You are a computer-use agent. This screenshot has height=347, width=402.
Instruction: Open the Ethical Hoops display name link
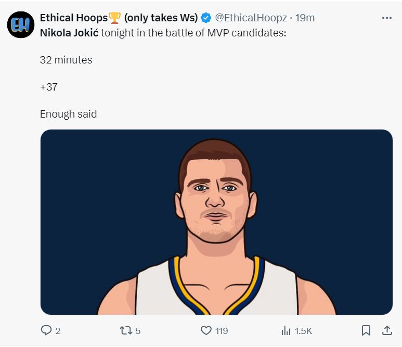73,18
